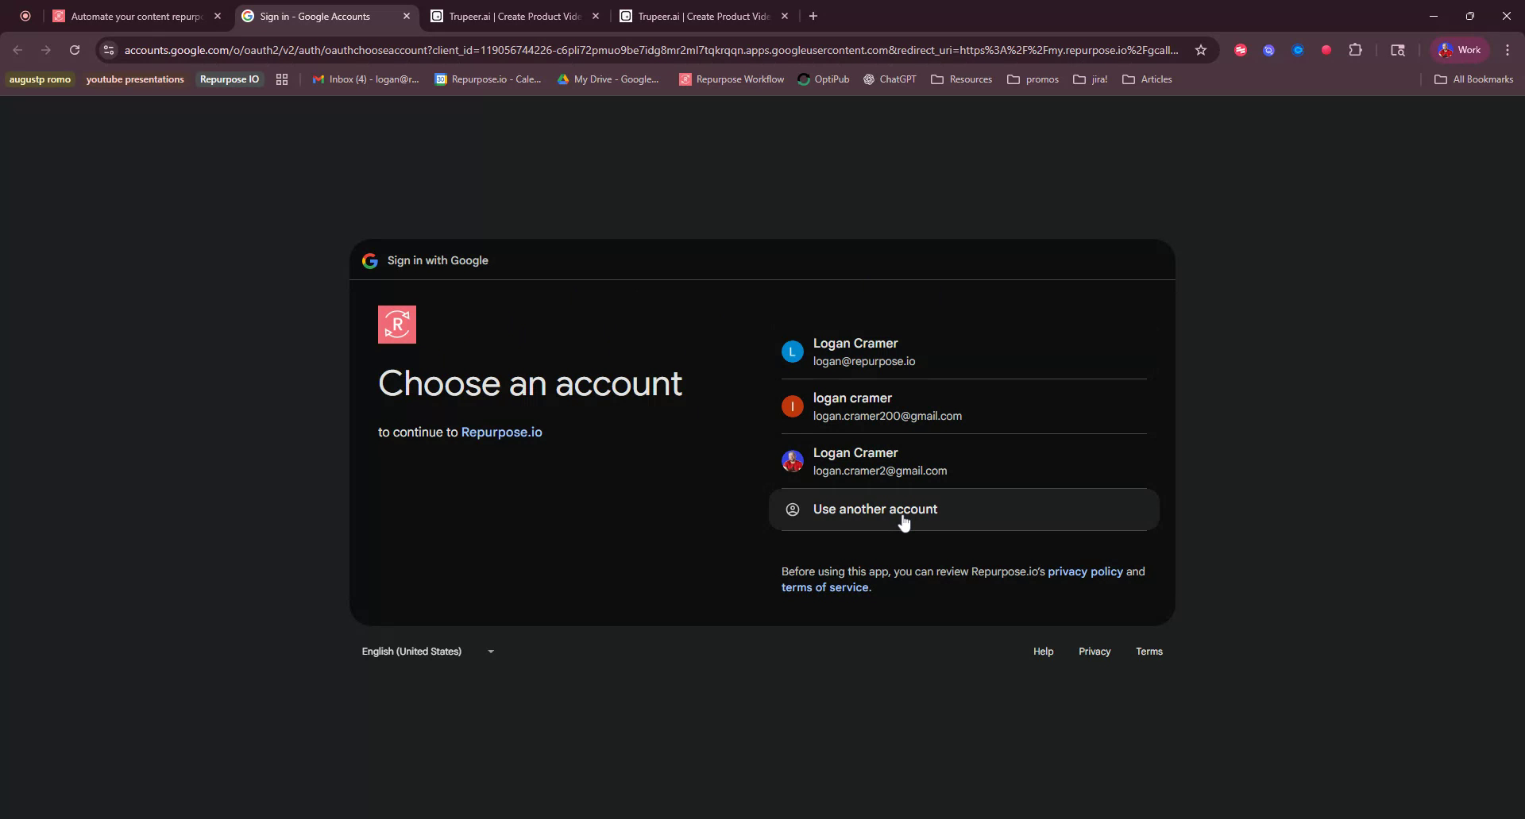Switch to the Trupeer.ai Create Product tab
The image size is (1525, 819).
click(516, 16)
